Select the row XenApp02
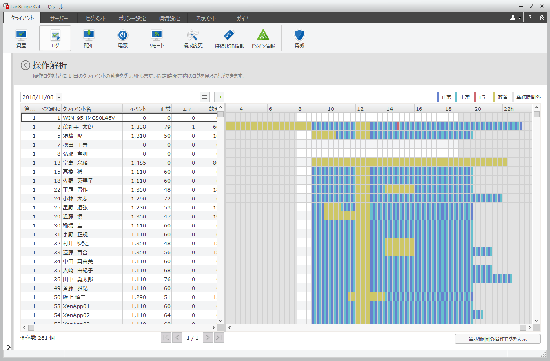The image size is (550, 361). (x=119, y=315)
